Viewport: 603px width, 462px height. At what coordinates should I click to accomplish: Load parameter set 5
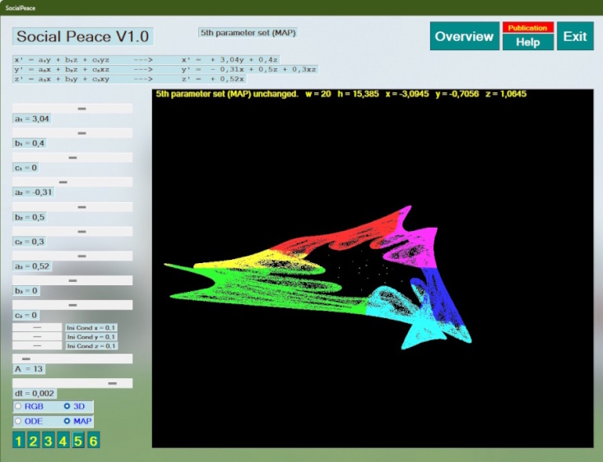[x=78, y=441]
